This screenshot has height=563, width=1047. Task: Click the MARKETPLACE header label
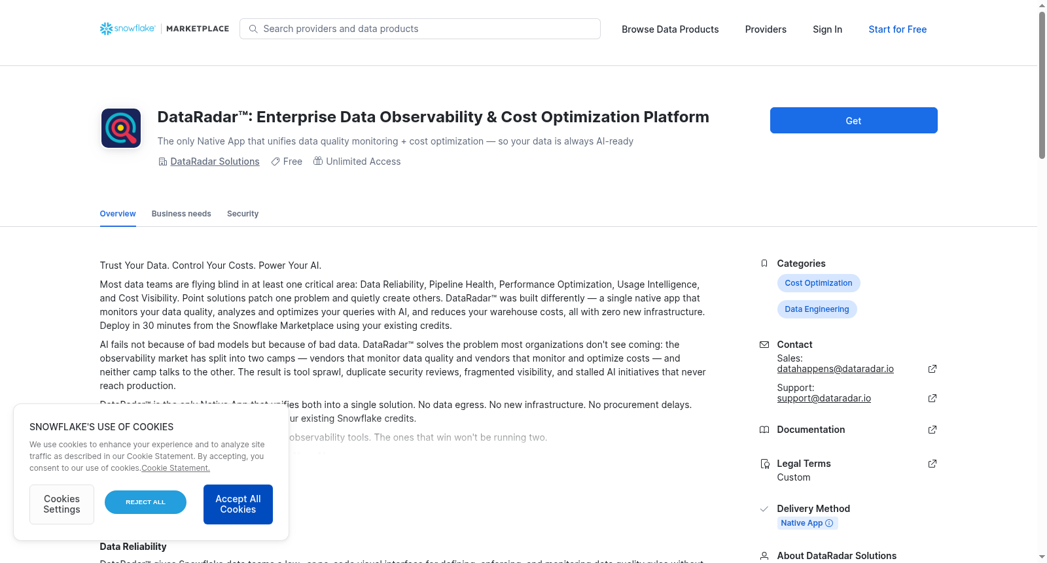(198, 29)
